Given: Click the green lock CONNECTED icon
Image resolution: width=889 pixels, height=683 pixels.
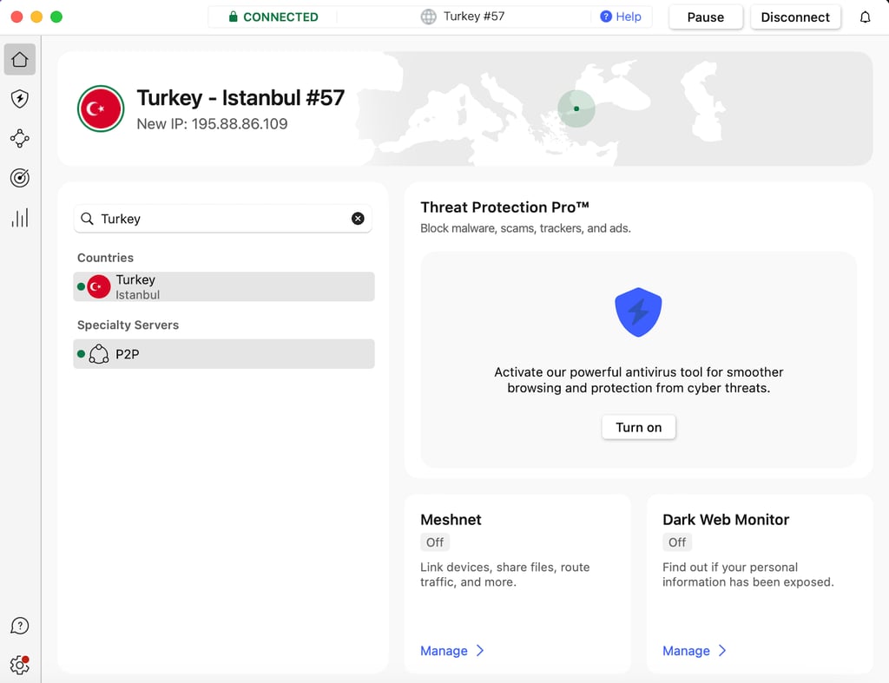Looking at the screenshot, I should pyautogui.click(x=233, y=16).
